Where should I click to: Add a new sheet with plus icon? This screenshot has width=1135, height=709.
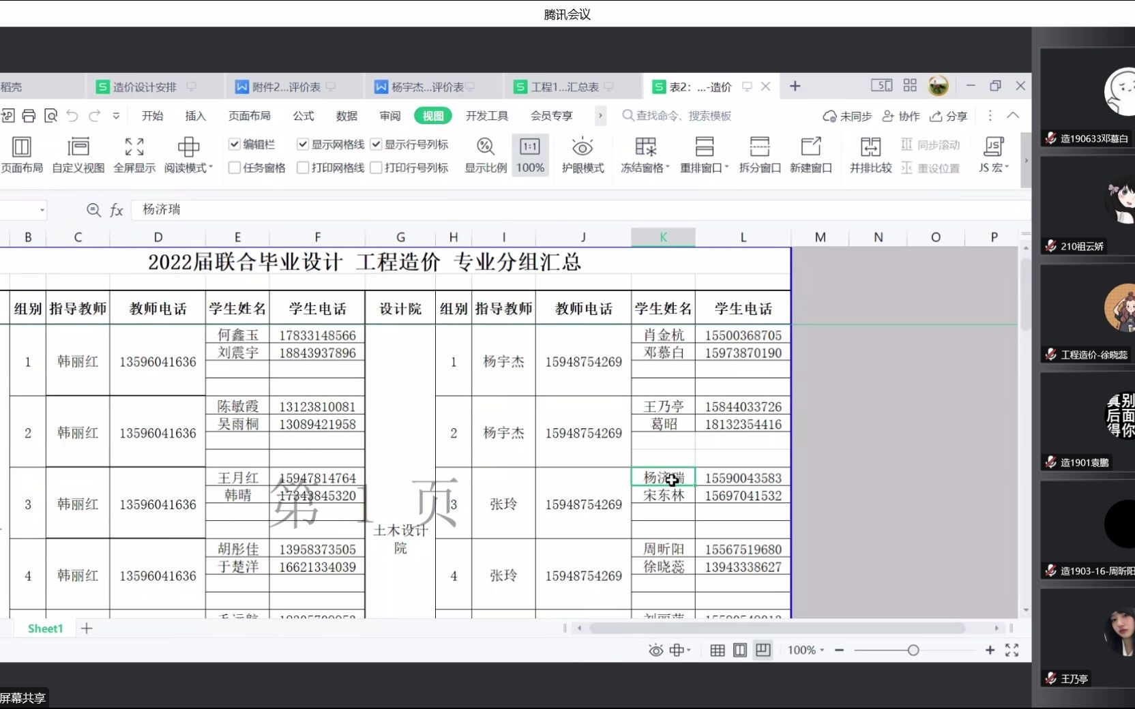tap(87, 629)
